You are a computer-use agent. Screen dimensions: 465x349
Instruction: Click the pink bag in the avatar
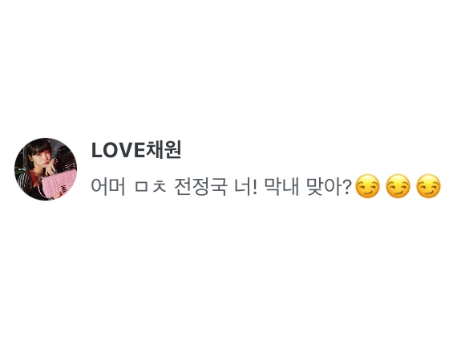coord(58,185)
